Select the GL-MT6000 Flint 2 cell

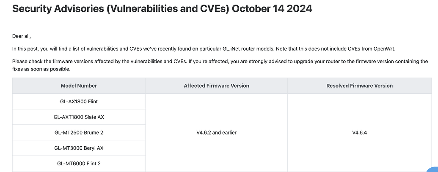click(79, 163)
